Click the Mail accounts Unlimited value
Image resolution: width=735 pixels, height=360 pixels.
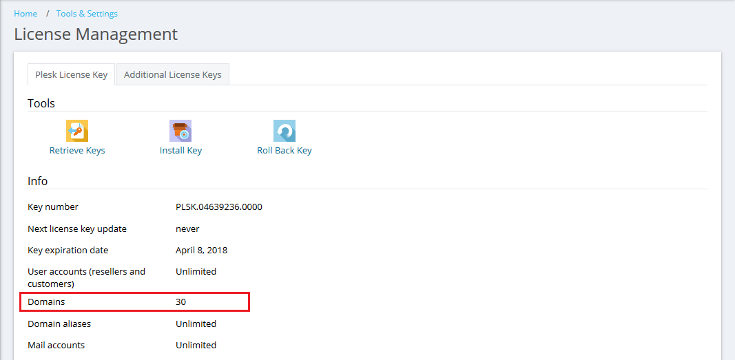pos(196,346)
